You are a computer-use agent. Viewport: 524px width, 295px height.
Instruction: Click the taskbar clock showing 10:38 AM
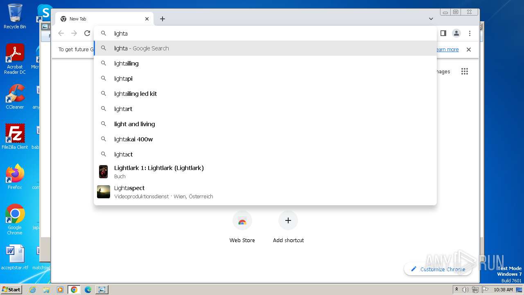(x=503, y=290)
